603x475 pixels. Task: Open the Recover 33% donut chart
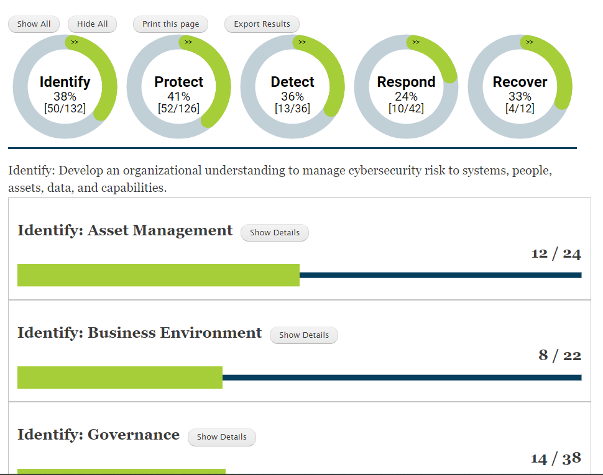click(x=520, y=88)
